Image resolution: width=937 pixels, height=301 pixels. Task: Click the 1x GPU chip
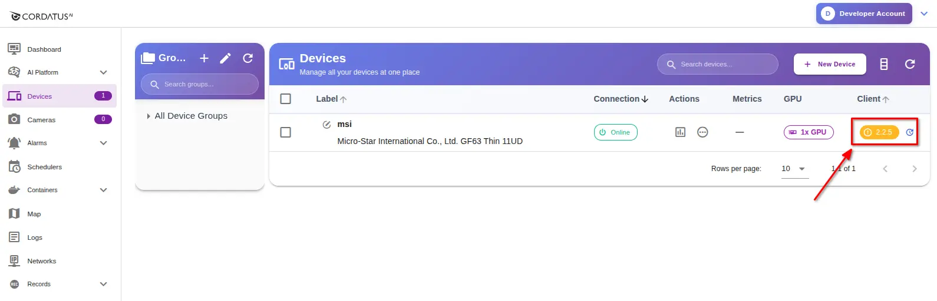tap(809, 132)
